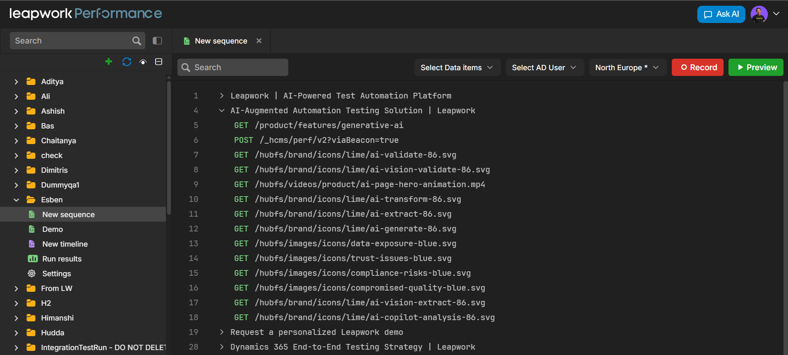The width and height of the screenshot is (788, 355).
Task: Open the New timeline file
Action: point(65,244)
